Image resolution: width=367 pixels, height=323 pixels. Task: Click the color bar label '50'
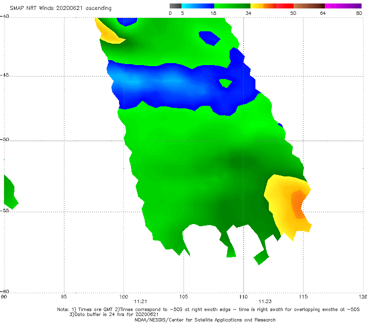tap(293, 13)
